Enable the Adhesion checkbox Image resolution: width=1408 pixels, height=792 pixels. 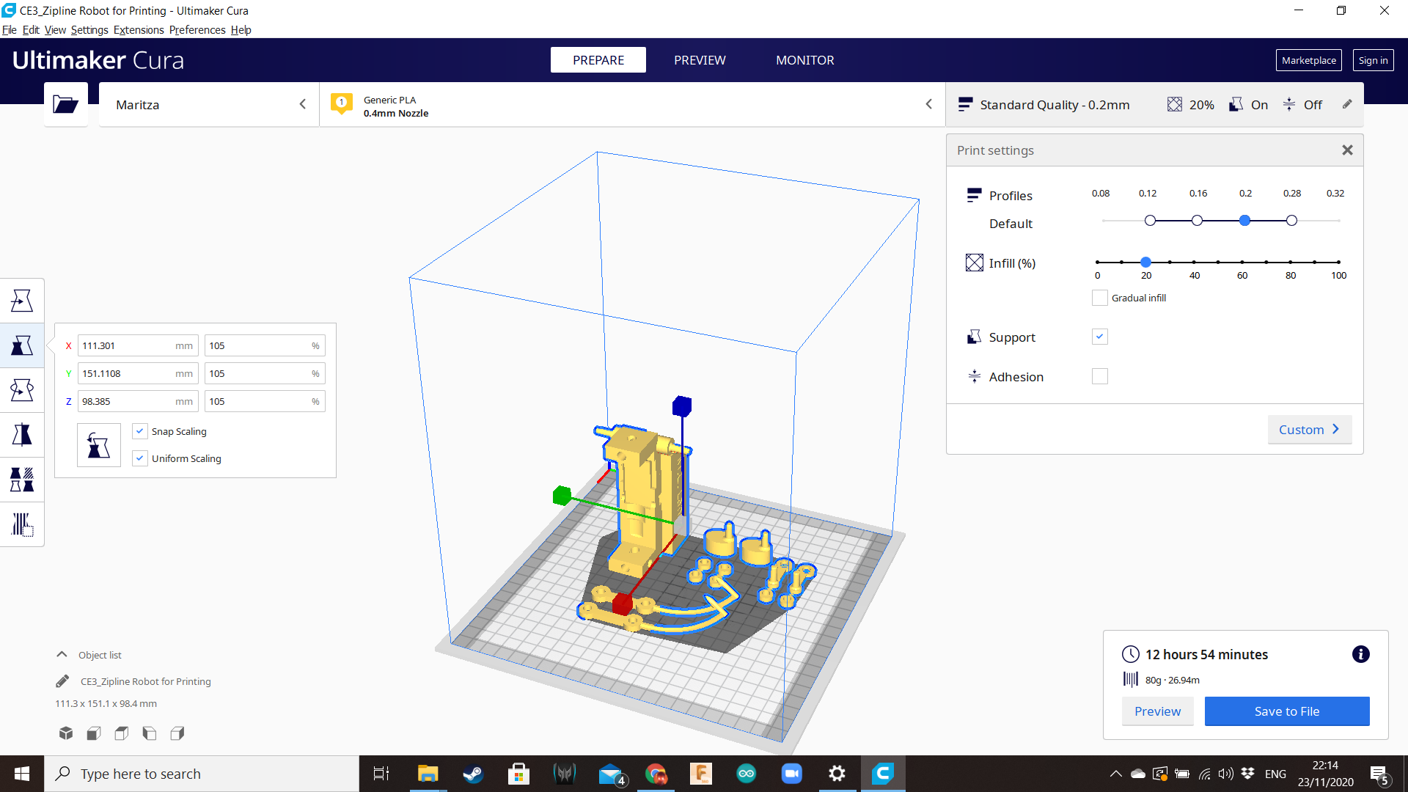tap(1099, 377)
